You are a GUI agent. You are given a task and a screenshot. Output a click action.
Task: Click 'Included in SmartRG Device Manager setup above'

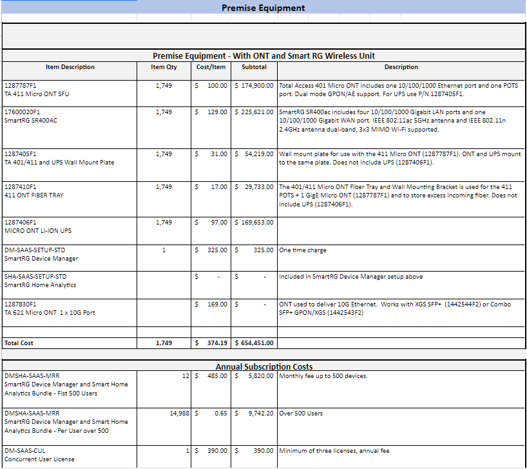tap(401, 285)
